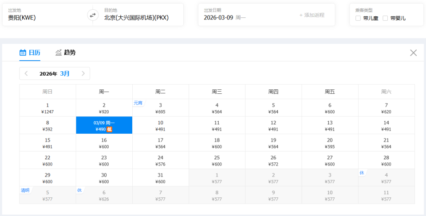Select March 30 priced ¥600
The width and height of the screenshot is (426, 216).
click(x=104, y=177)
